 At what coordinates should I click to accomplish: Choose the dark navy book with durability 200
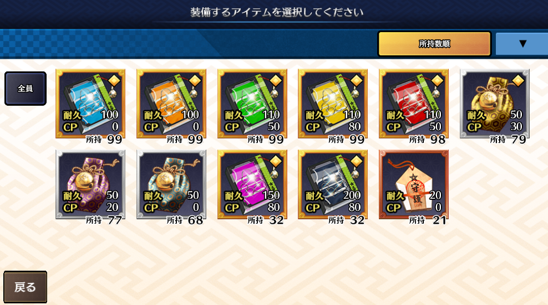coord(333,184)
